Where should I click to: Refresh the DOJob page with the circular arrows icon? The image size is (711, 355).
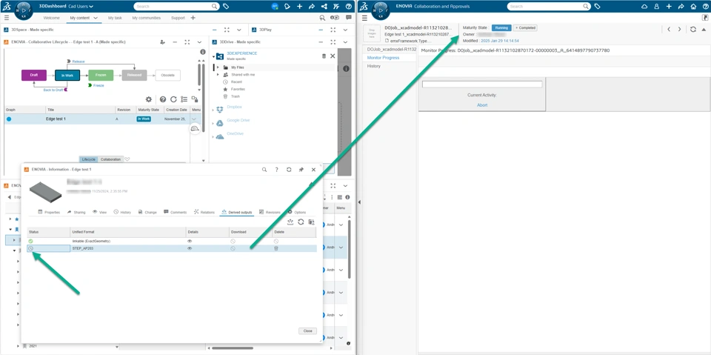tap(693, 29)
